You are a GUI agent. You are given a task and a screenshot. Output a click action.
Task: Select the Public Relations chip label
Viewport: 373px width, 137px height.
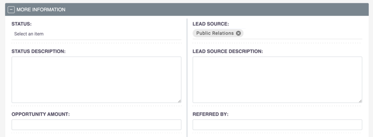coord(215,33)
